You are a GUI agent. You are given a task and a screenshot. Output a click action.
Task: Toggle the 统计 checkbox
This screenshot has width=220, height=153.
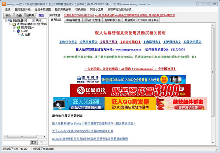coord(33,20)
